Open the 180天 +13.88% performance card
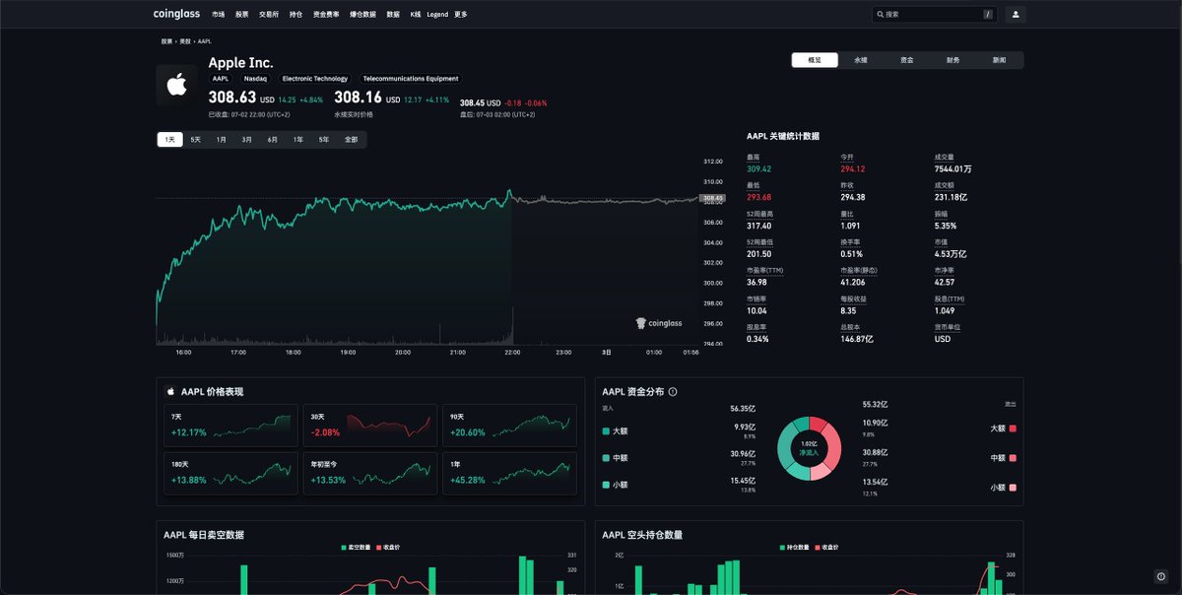 point(230,473)
